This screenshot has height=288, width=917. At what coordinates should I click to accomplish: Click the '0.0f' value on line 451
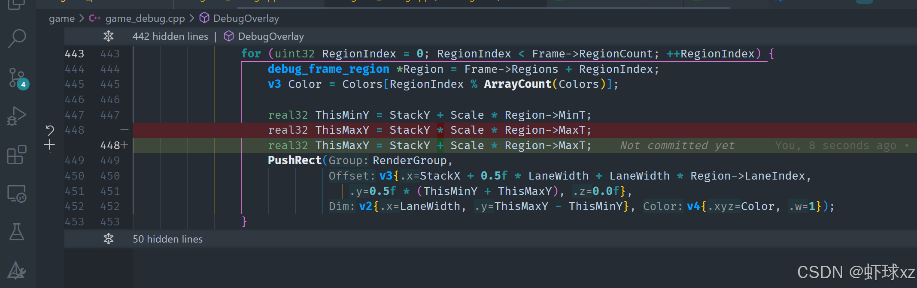(x=606, y=191)
